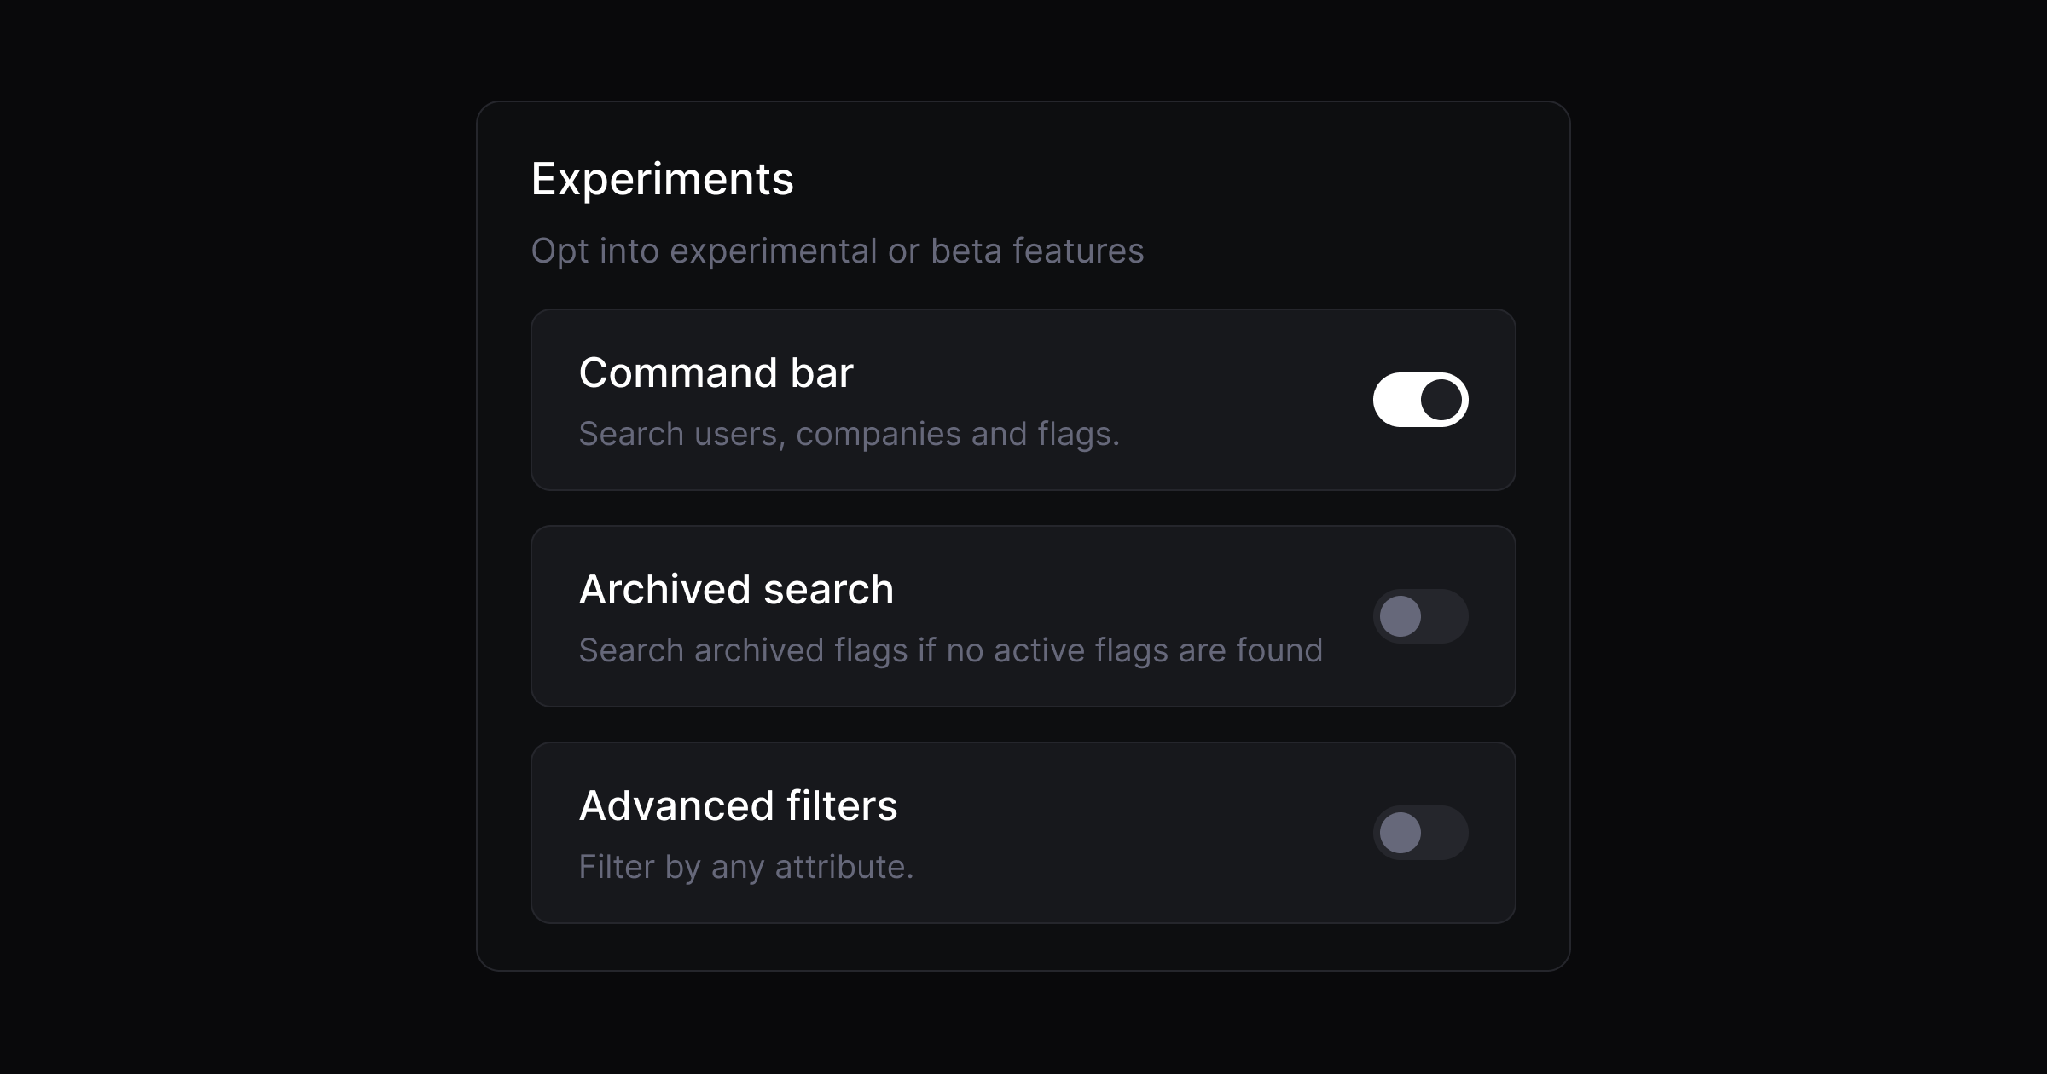This screenshot has width=2047, height=1074.
Task: Click the Archived search title text
Action: (736, 589)
